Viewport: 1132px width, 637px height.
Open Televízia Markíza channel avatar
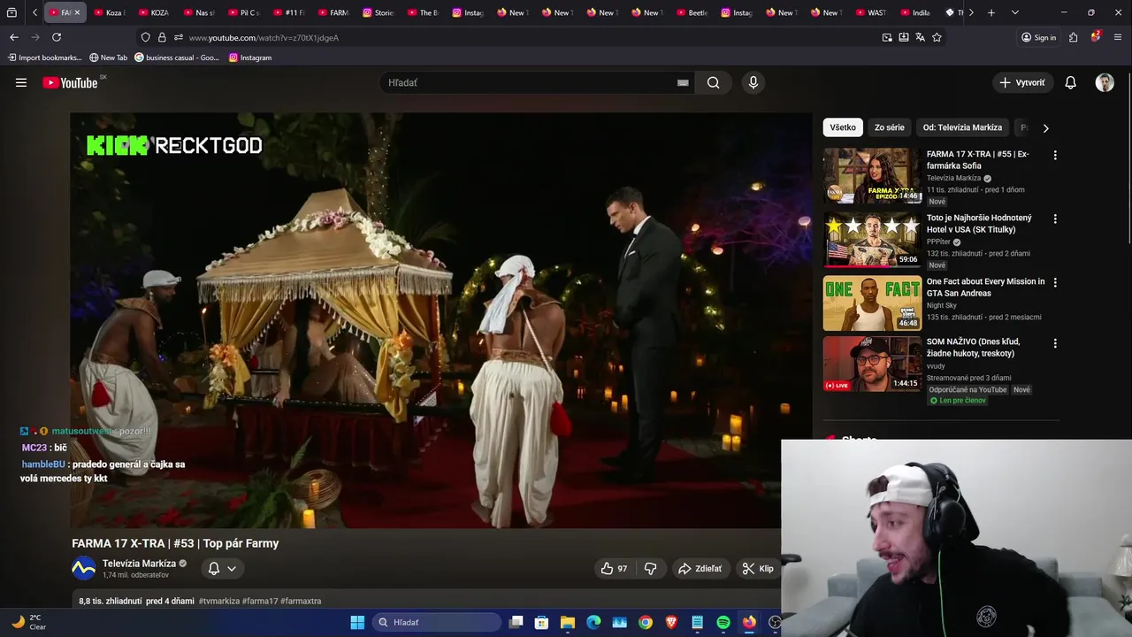click(x=83, y=568)
